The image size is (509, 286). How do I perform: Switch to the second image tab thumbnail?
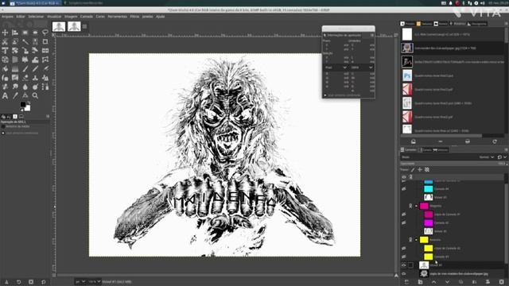[x=74, y=26]
